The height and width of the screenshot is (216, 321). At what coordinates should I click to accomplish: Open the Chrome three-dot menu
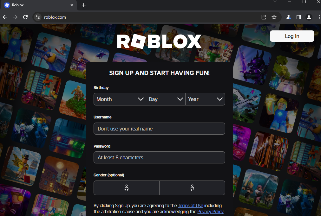coord(318,17)
